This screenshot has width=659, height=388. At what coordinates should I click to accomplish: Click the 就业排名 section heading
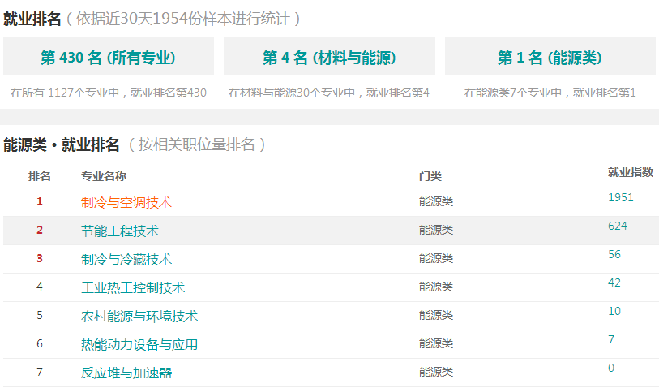(32, 19)
